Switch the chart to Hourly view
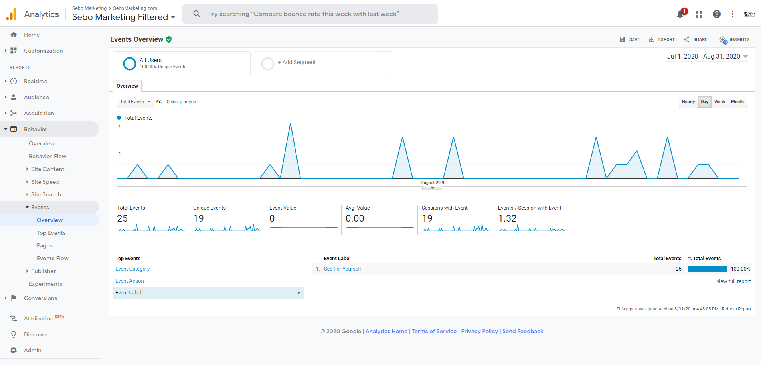This screenshot has width=761, height=365. (x=688, y=102)
